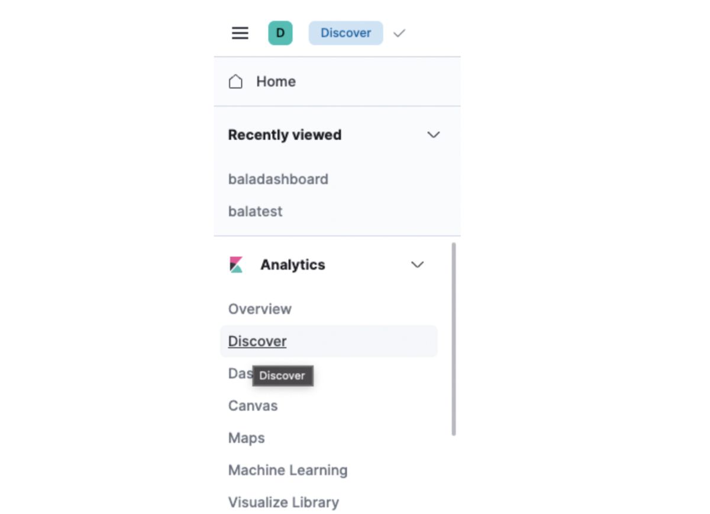
Task: Click the Analytics Kibana logo icon
Action: pyautogui.click(x=236, y=264)
